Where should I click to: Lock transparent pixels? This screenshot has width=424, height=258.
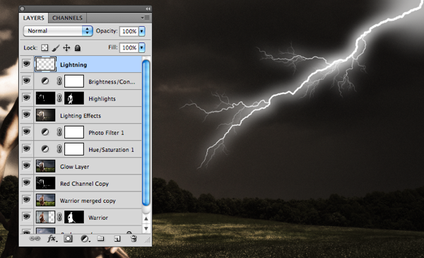point(45,48)
